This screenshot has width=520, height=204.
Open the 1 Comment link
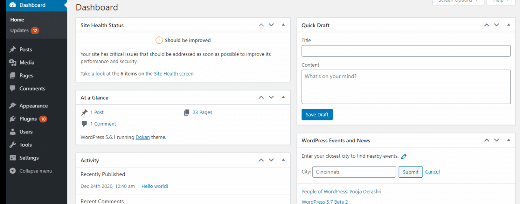click(x=103, y=124)
